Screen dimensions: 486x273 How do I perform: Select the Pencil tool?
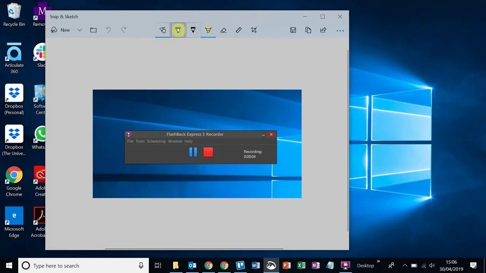coord(193,30)
